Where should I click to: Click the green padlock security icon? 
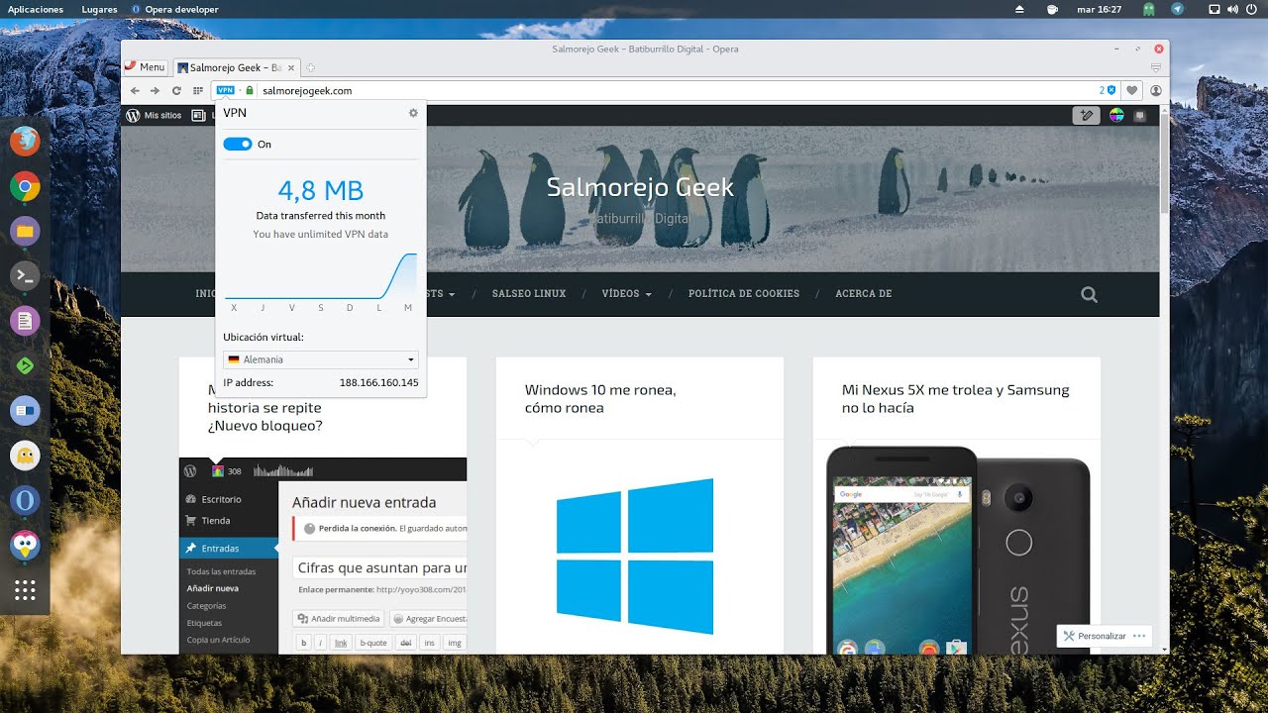pos(250,90)
